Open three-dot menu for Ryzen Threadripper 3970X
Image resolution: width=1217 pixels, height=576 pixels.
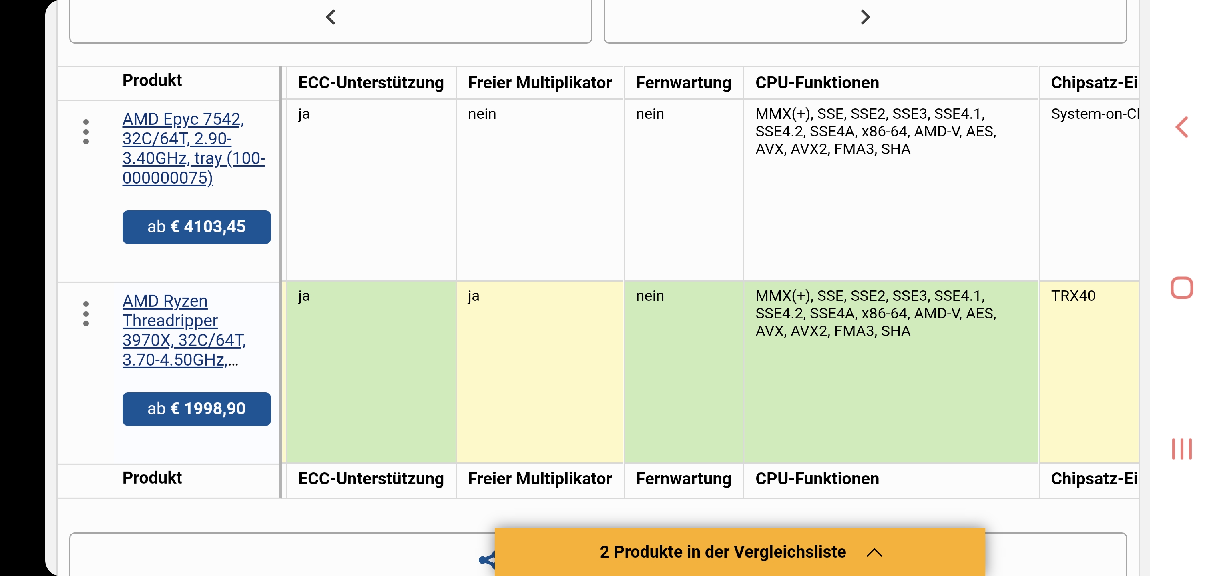coord(86,314)
